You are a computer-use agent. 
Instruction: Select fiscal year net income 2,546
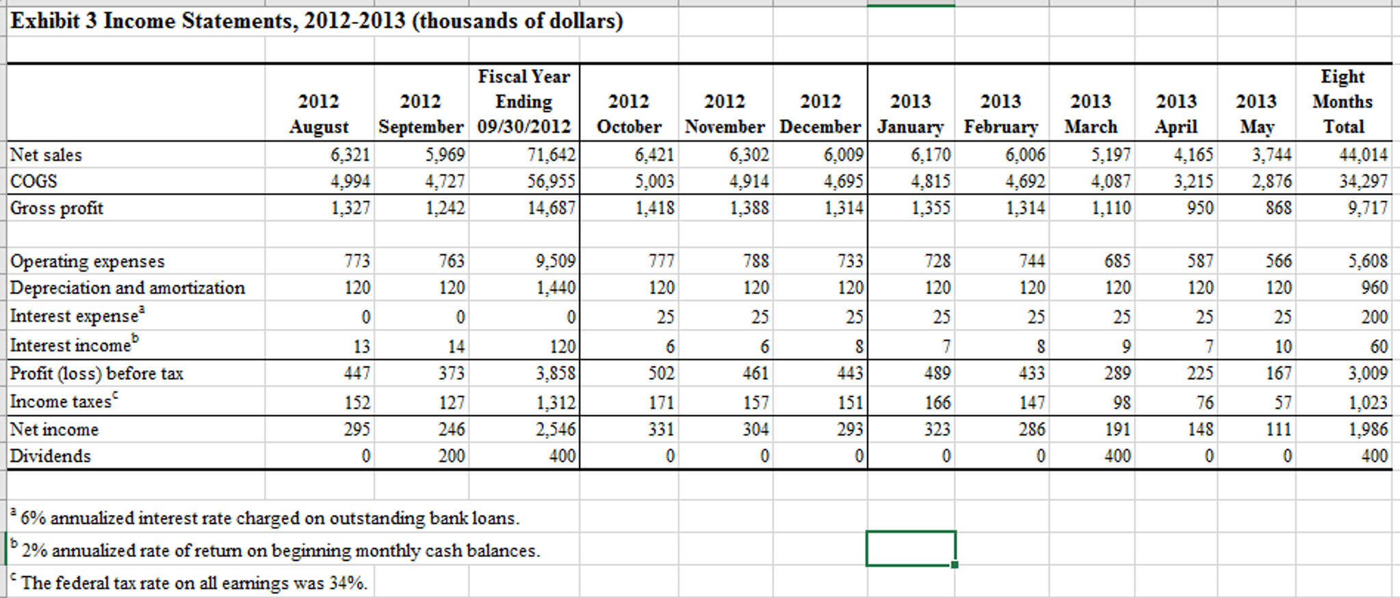coord(556,430)
